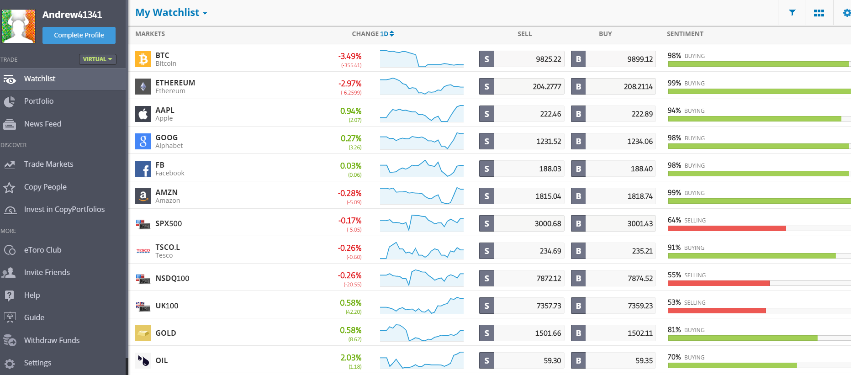Click the Invite Friends icon

(x=9, y=273)
